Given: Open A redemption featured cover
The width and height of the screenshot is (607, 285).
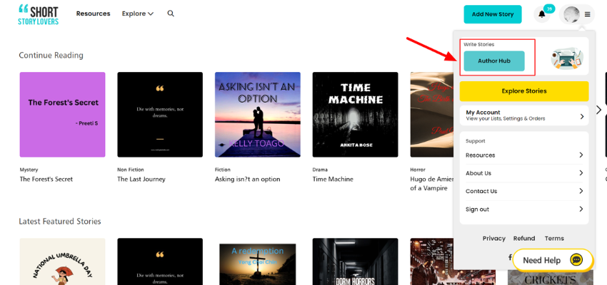Looking at the screenshot, I should tap(258, 264).
